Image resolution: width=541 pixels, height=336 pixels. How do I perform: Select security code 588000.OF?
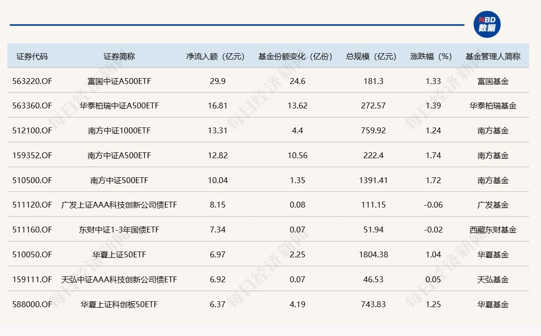coord(32,304)
